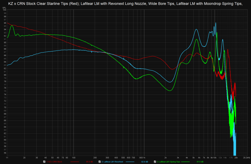251x164 pixels.
Task: Click the 82.8 dB legend value
Action: coord(145,162)
